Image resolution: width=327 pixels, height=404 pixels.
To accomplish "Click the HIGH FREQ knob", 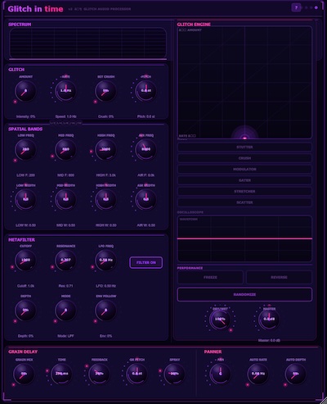I will pyautogui.click(x=105, y=149).
